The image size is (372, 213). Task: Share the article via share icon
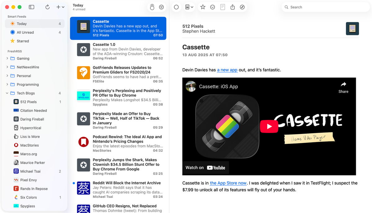(232, 7)
